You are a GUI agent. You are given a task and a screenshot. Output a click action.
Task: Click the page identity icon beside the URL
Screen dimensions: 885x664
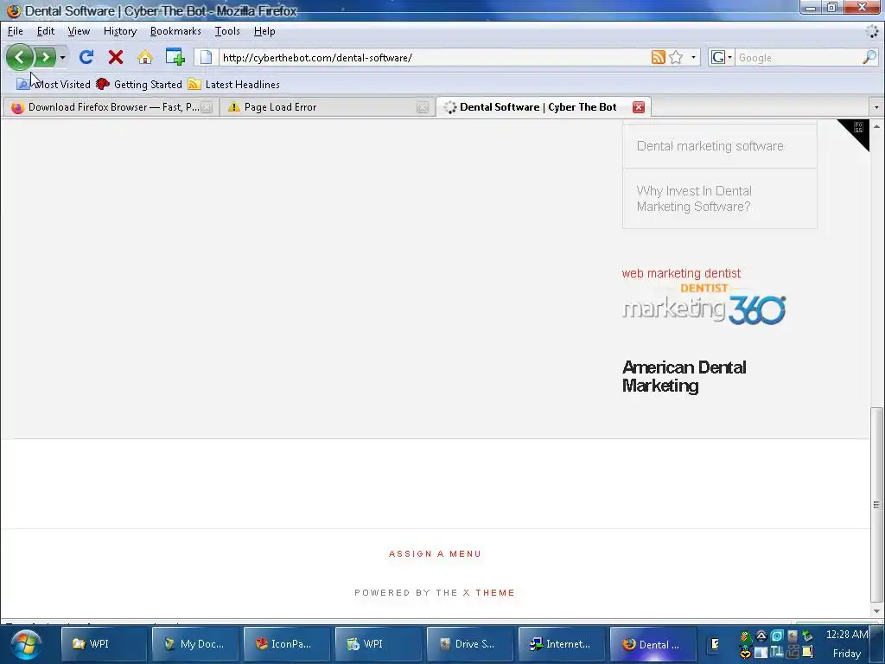point(206,57)
